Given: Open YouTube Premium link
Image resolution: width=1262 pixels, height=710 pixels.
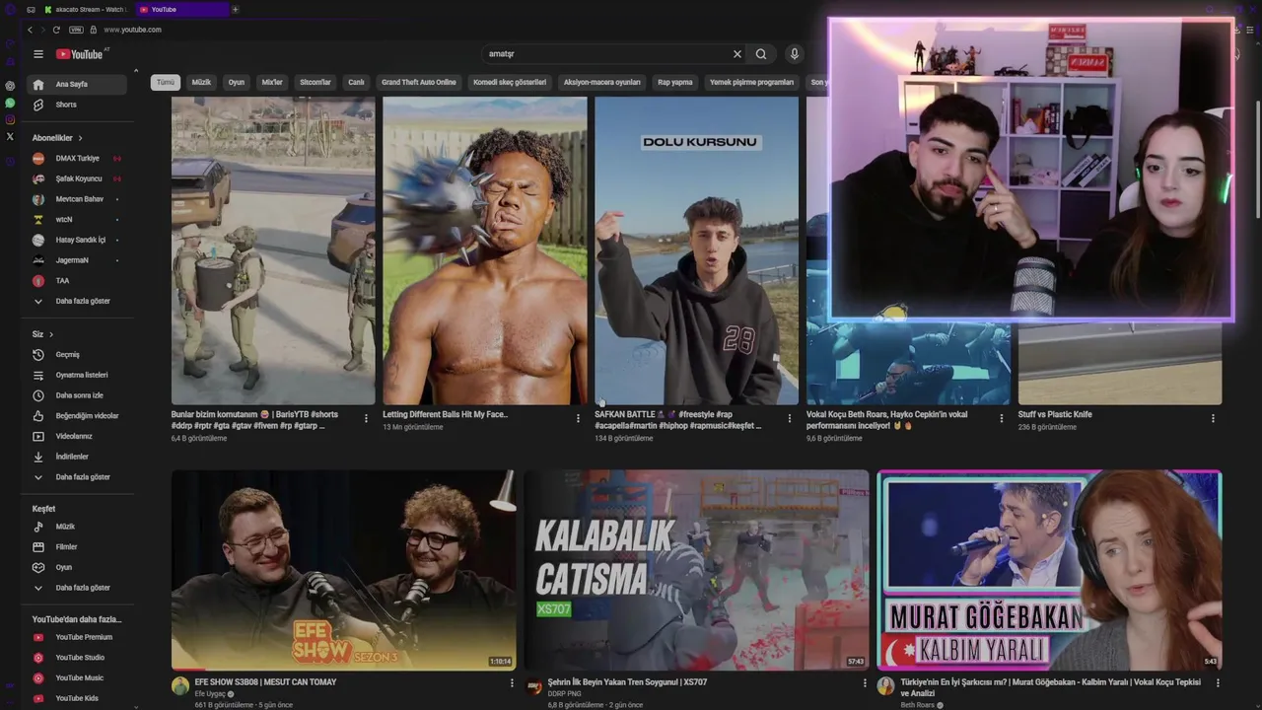Looking at the screenshot, I should pyautogui.click(x=75, y=637).
